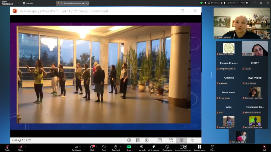Click the green Share screen icon
This screenshot has height=152, width=271.
click(x=129, y=147)
